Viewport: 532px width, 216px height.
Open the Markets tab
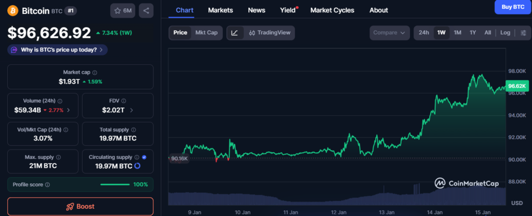coord(220,10)
